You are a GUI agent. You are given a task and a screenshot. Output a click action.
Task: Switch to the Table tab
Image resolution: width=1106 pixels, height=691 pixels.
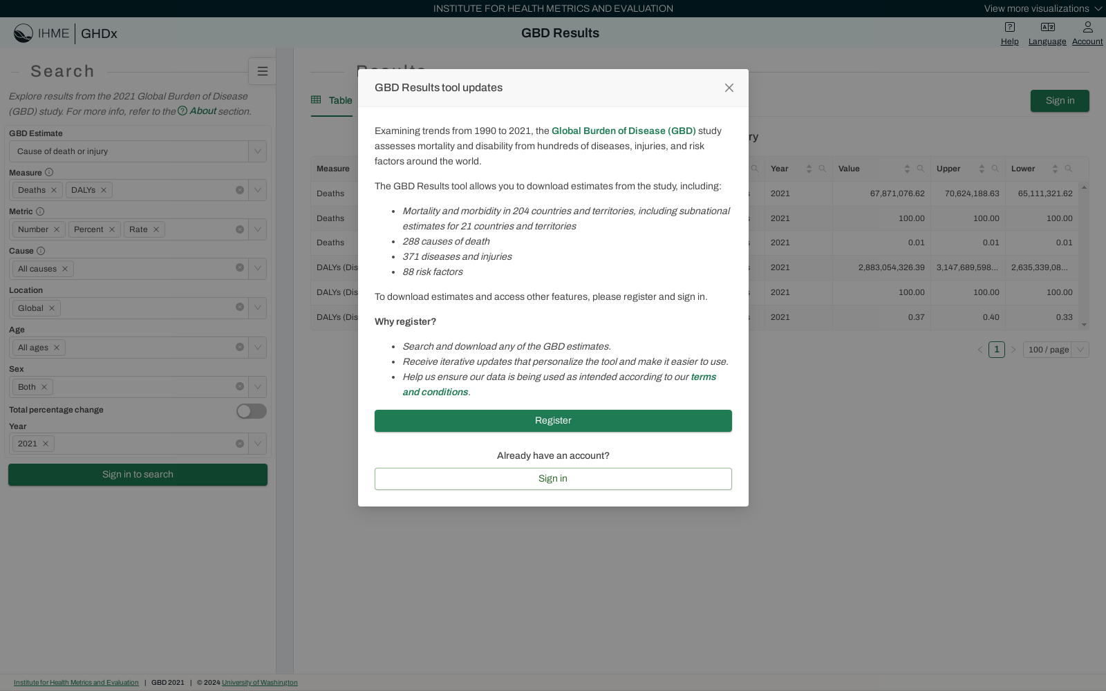tap(332, 100)
